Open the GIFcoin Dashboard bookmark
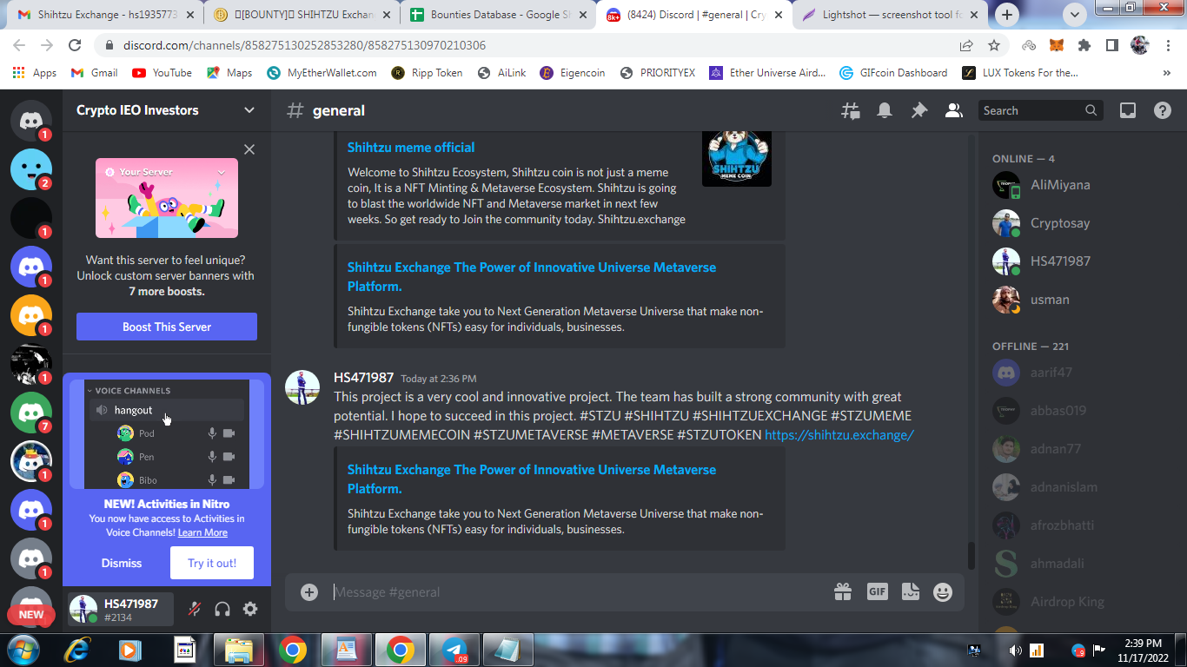The width and height of the screenshot is (1187, 667). point(893,73)
